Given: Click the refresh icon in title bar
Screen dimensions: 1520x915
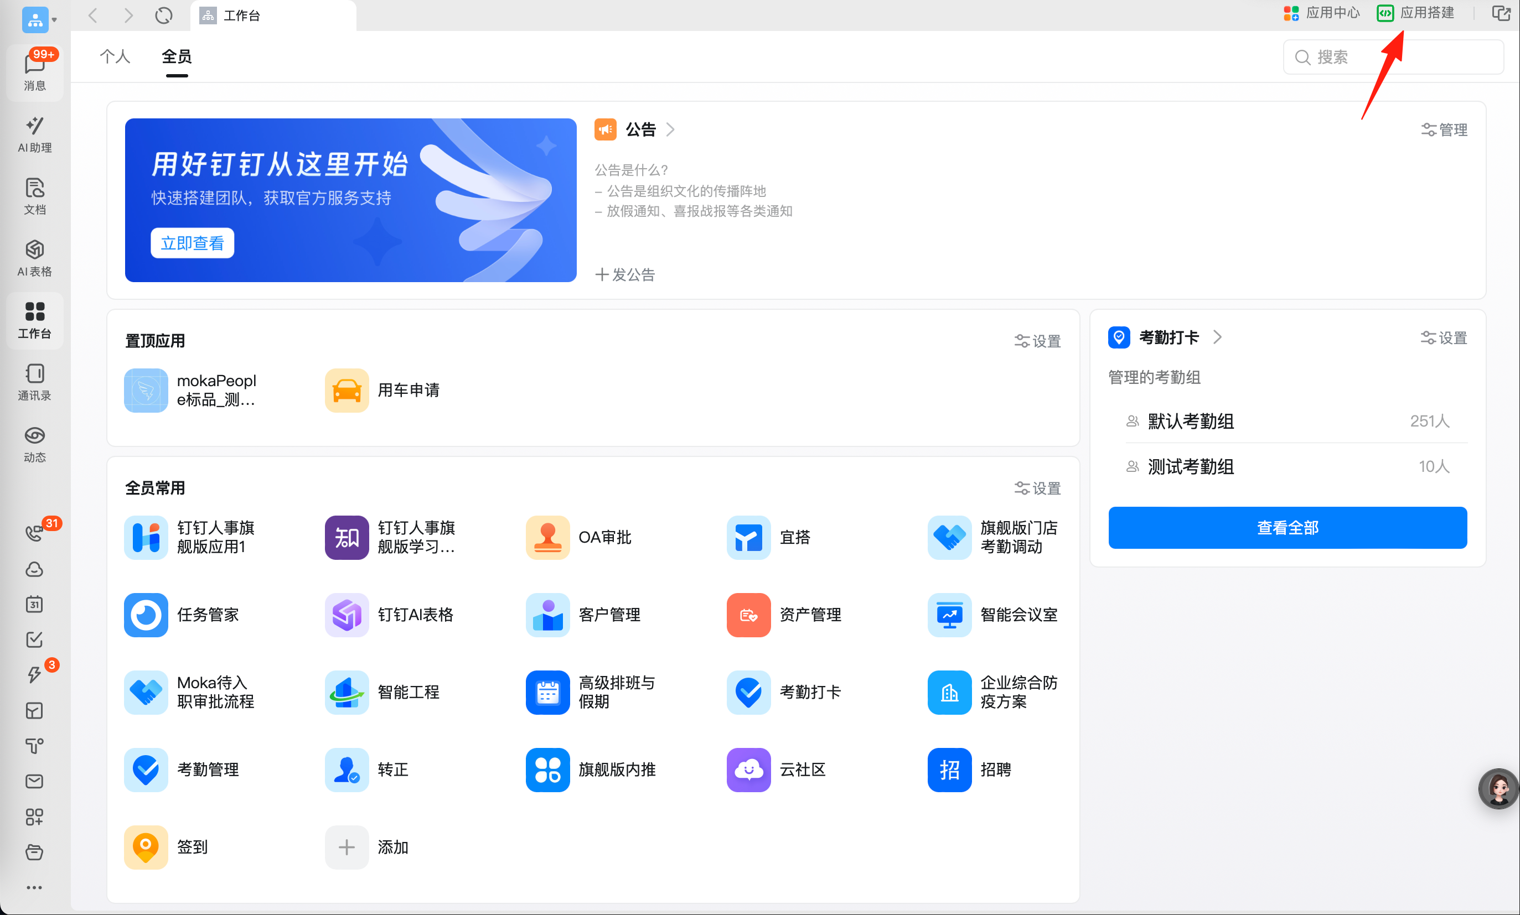Looking at the screenshot, I should coord(163,15).
